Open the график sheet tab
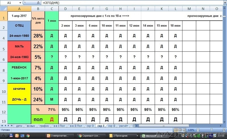 [x=44, y=126]
